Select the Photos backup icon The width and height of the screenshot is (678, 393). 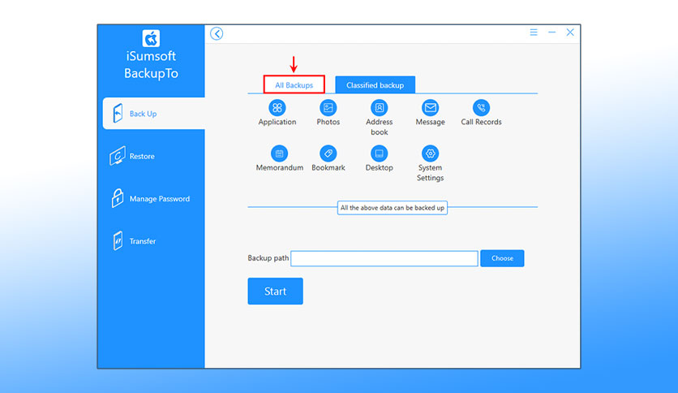(x=328, y=108)
